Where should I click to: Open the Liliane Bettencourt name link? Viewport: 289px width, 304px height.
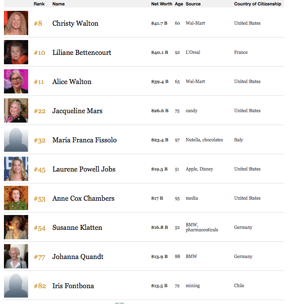[82, 52]
